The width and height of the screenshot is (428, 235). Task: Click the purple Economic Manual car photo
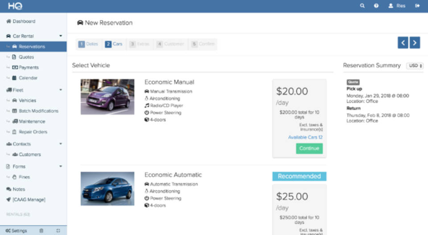(x=107, y=97)
